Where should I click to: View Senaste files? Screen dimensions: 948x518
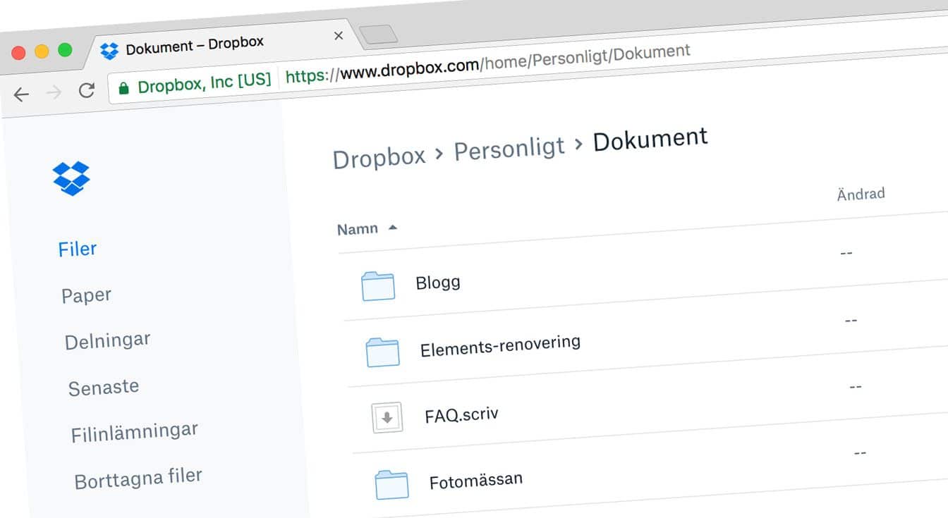point(103,386)
